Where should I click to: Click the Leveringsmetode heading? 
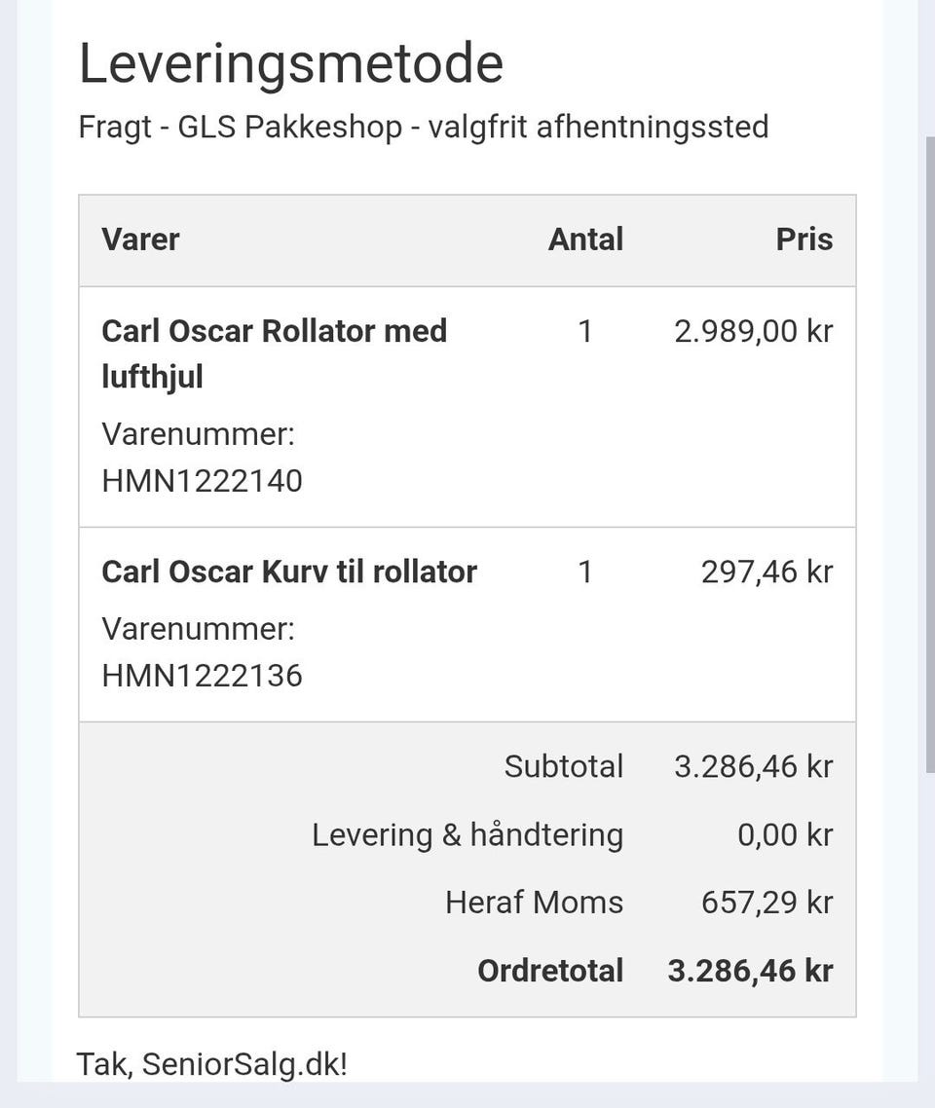(290, 64)
